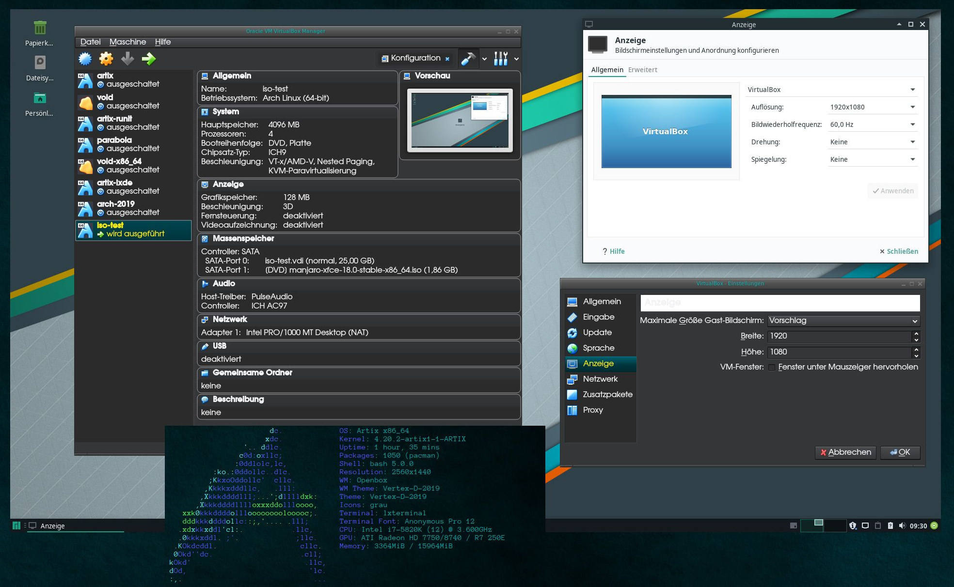Expand the Machine Tools dropdown arrow
954x587 pixels.
484,59
